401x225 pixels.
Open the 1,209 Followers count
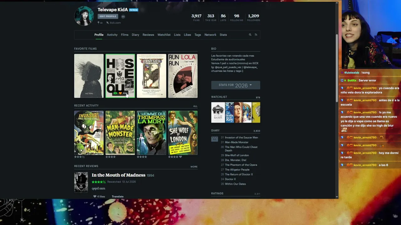tap(253, 17)
